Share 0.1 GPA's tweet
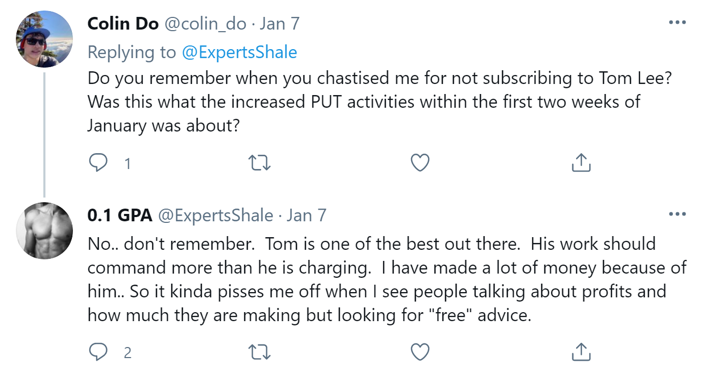 click(x=581, y=351)
